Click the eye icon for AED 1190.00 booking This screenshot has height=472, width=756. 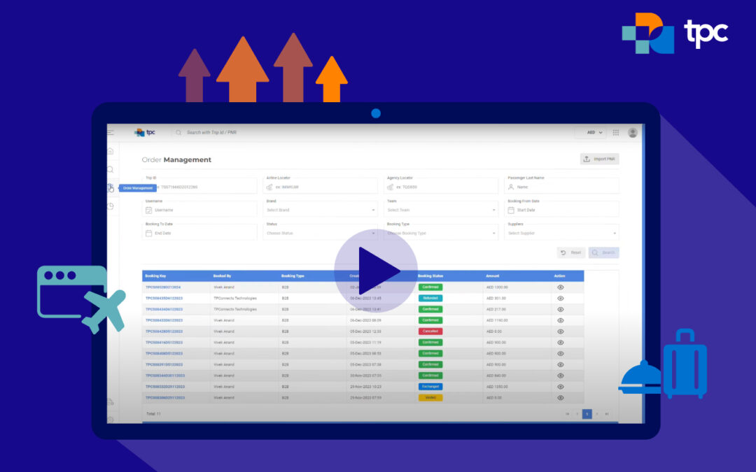click(x=560, y=320)
